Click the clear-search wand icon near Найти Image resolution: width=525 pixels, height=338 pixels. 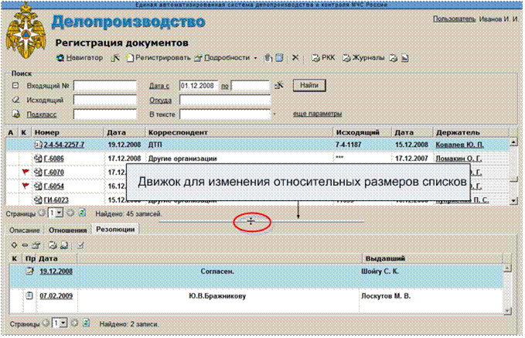pyautogui.click(x=278, y=86)
